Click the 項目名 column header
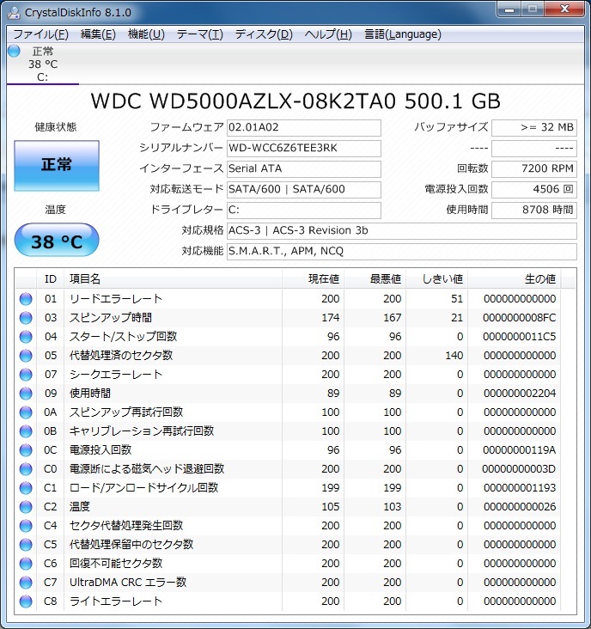This screenshot has width=591, height=629. point(174,278)
